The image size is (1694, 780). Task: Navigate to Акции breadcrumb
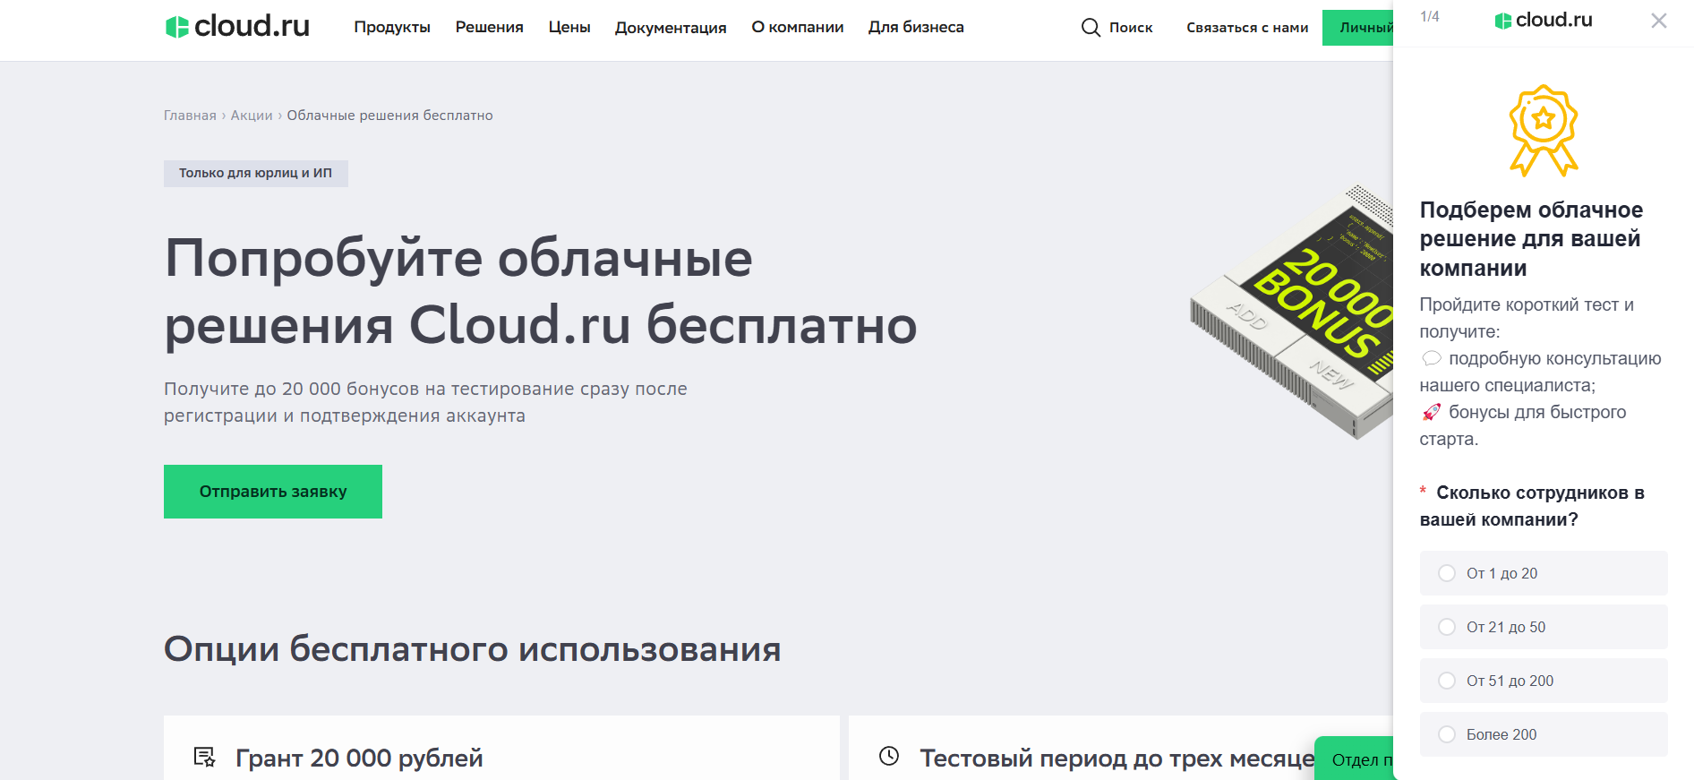click(x=252, y=116)
